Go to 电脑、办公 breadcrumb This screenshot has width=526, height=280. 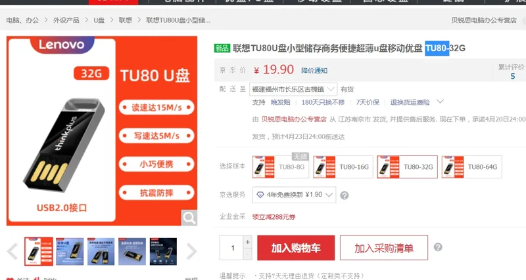click(x=22, y=20)
